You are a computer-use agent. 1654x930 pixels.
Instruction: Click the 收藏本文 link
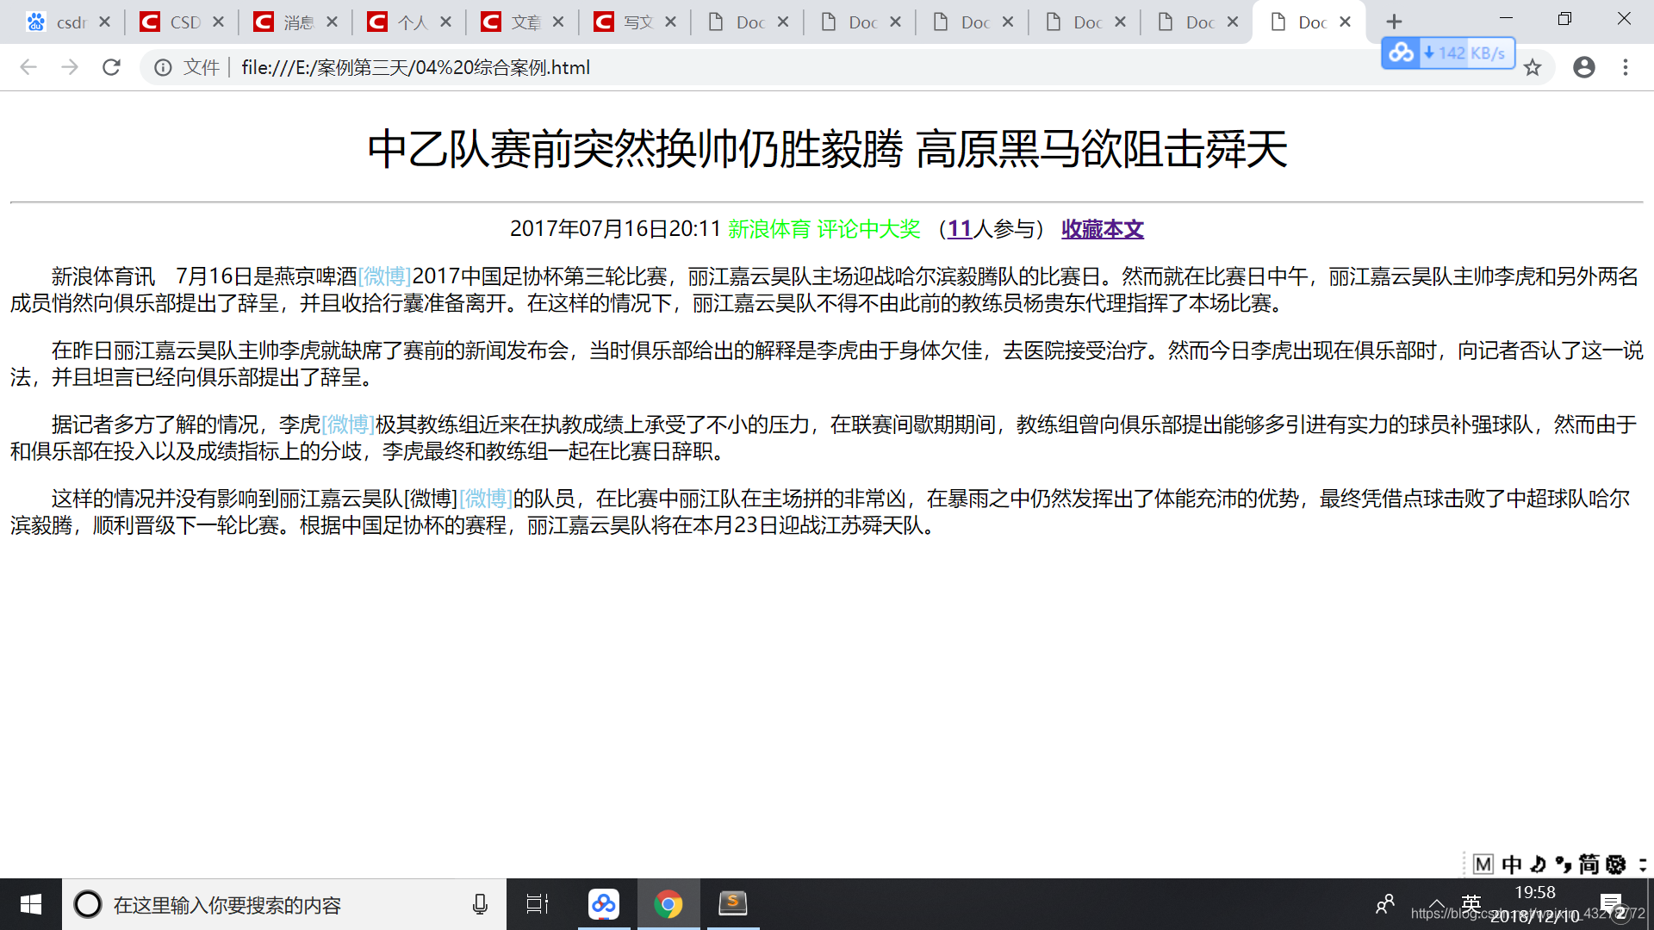click(1103, 229)
